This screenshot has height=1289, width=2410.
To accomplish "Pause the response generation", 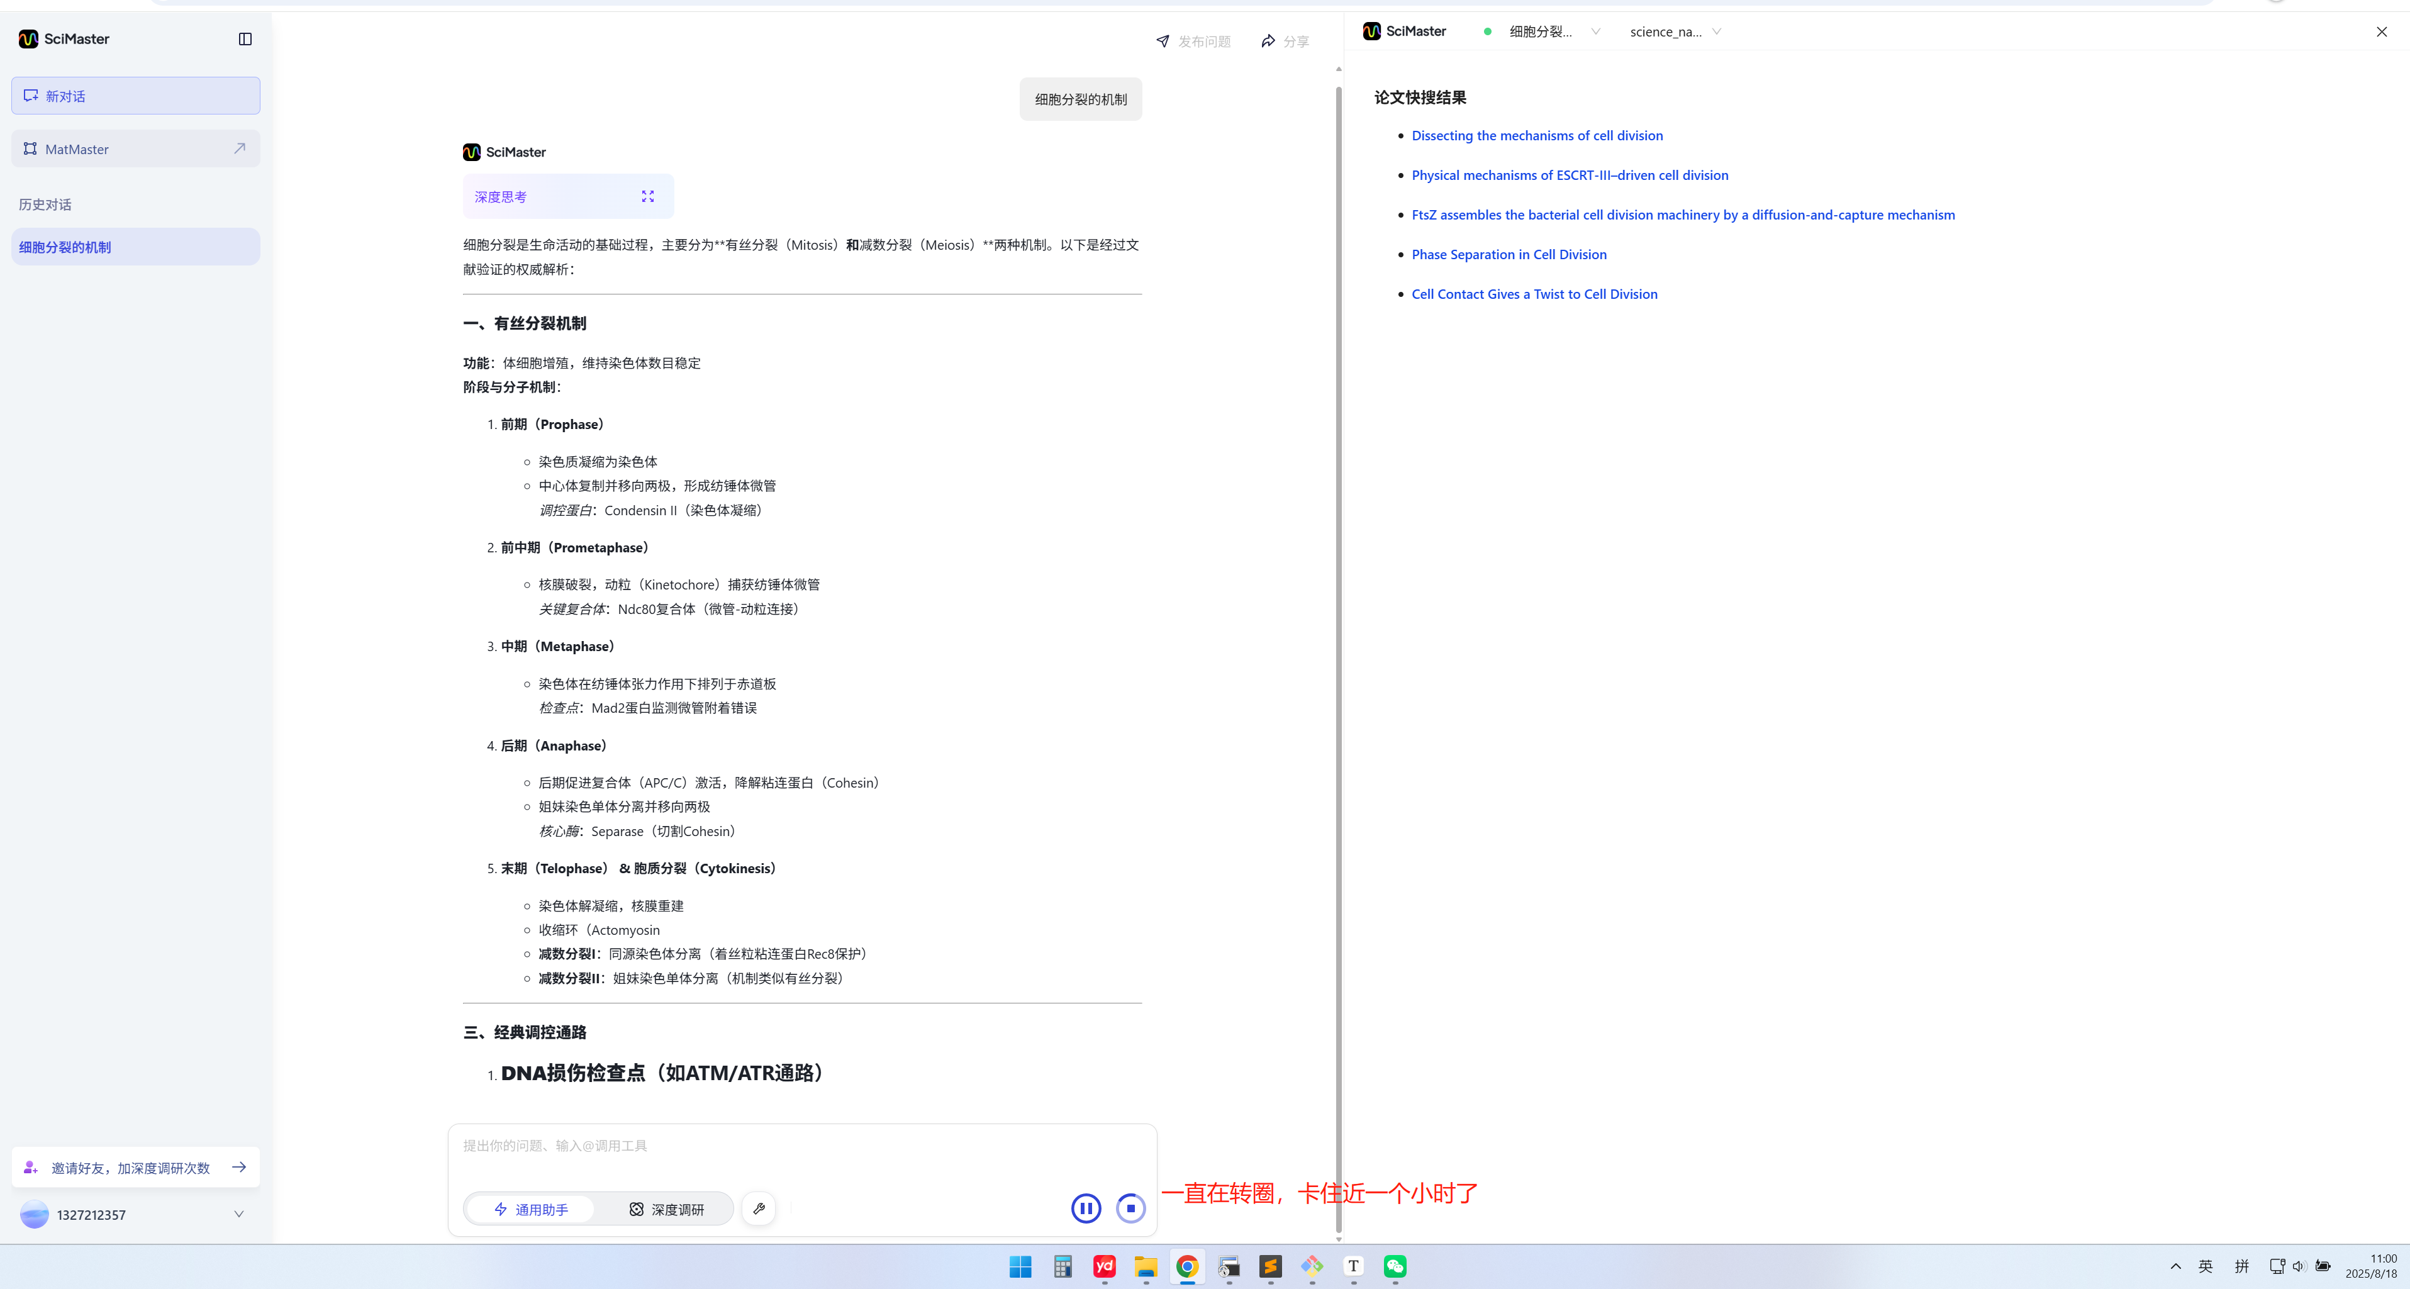I will coord(1085,1208).
